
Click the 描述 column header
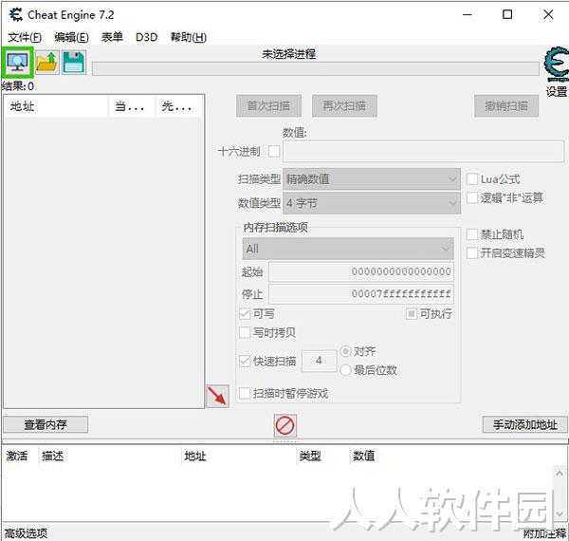pyautogui.click(x=52, y=456)
